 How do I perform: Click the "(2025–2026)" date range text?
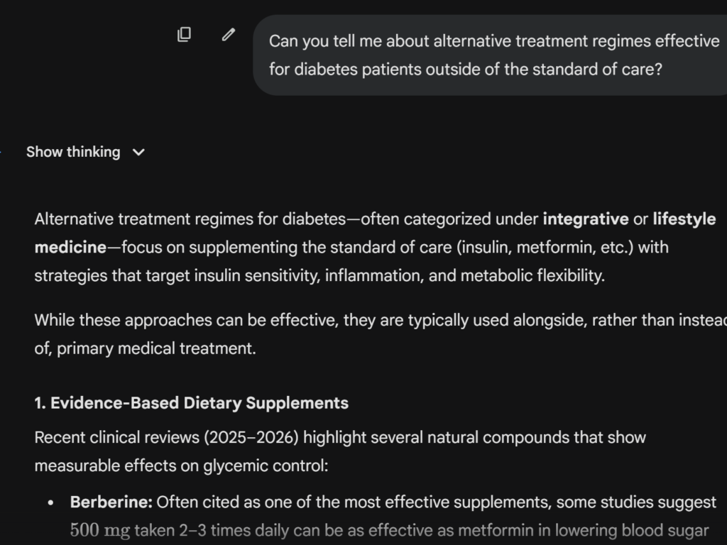(x=251, y=437)
